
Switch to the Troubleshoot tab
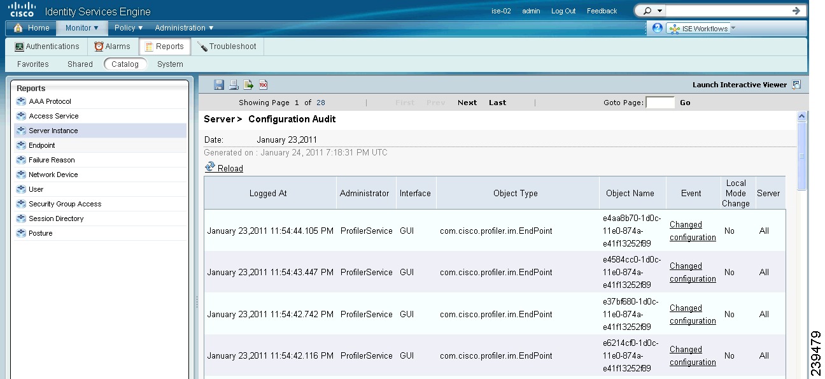pyautogui.click(x=227, y=46)
